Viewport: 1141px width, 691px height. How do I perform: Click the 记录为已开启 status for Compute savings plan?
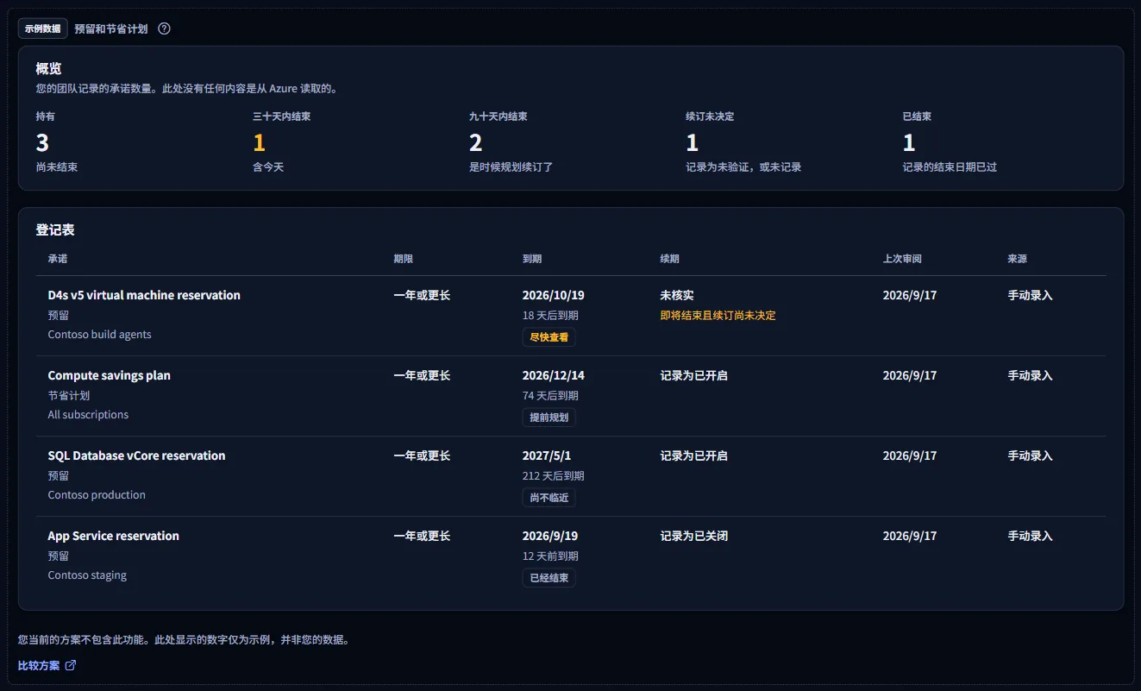click(694, 375)
